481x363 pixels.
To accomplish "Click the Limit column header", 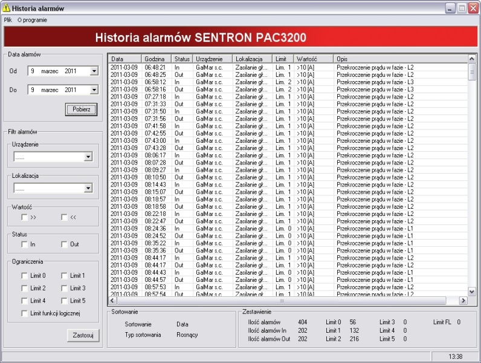I will click(283, 59).
